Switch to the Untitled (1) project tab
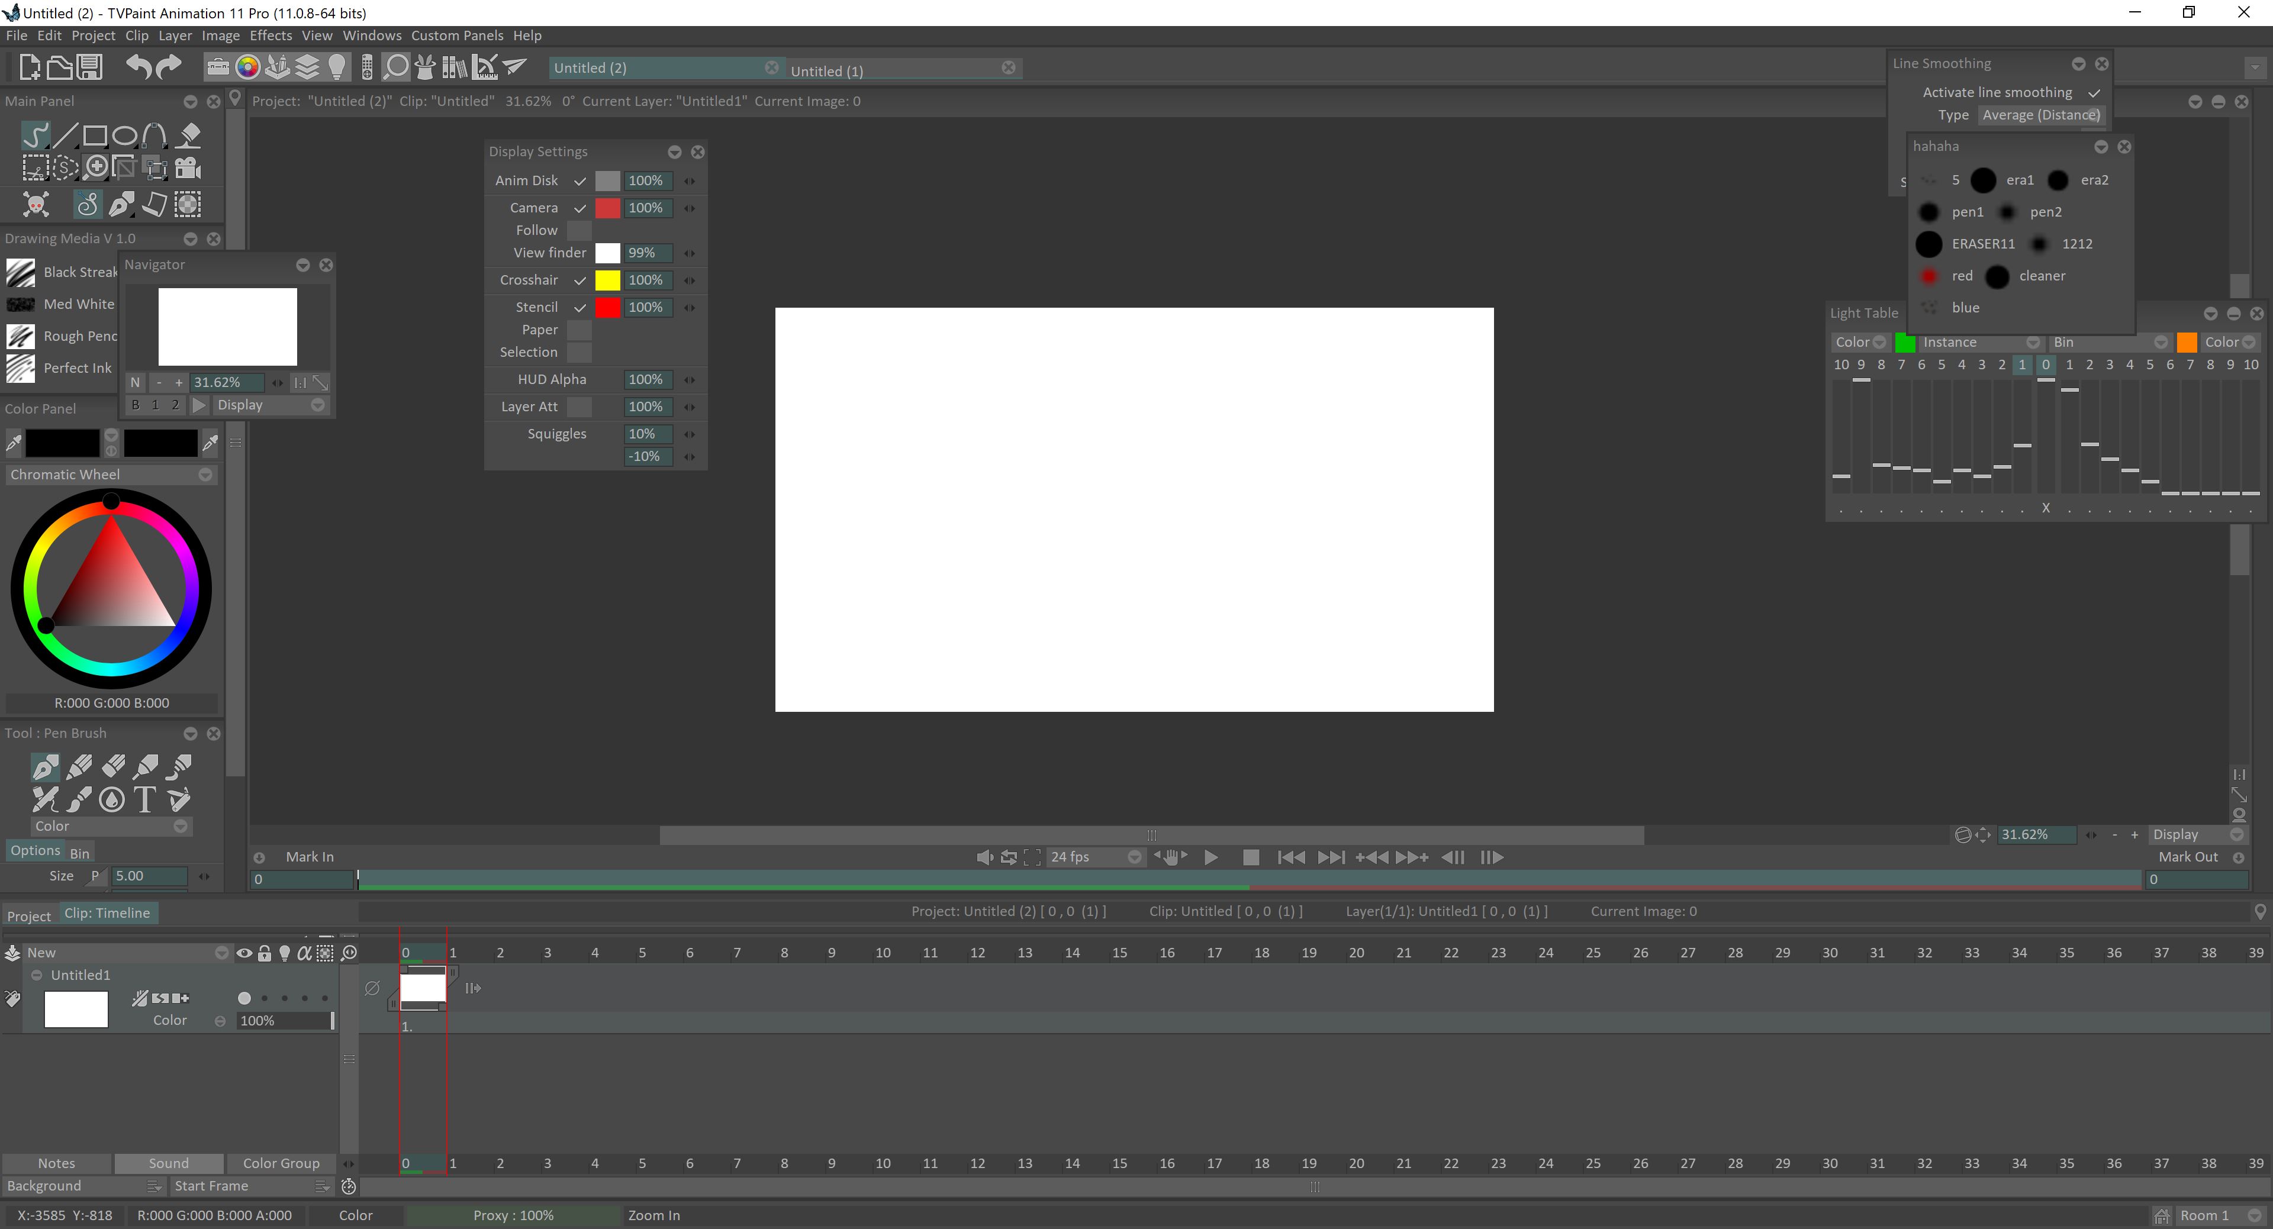The width and height of the screenshot is (2273, 1229). (x=903, y=70)
